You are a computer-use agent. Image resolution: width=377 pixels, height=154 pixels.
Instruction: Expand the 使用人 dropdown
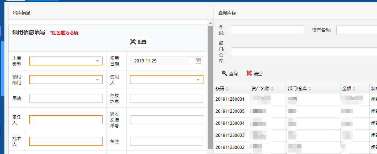pos(198,80)
